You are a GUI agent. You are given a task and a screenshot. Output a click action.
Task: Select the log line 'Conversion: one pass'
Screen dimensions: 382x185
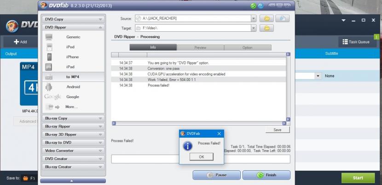click(x=198, y=69)
